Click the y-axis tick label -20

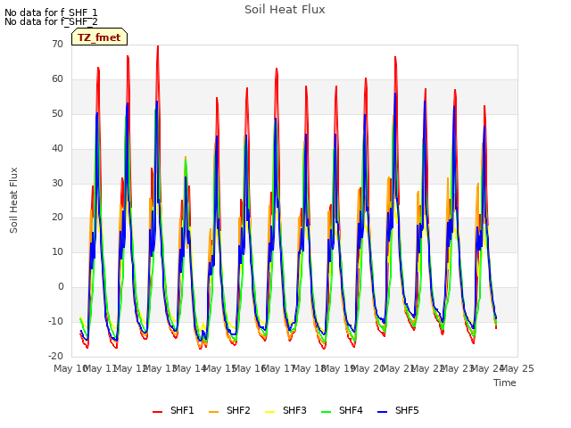point(55,356)
